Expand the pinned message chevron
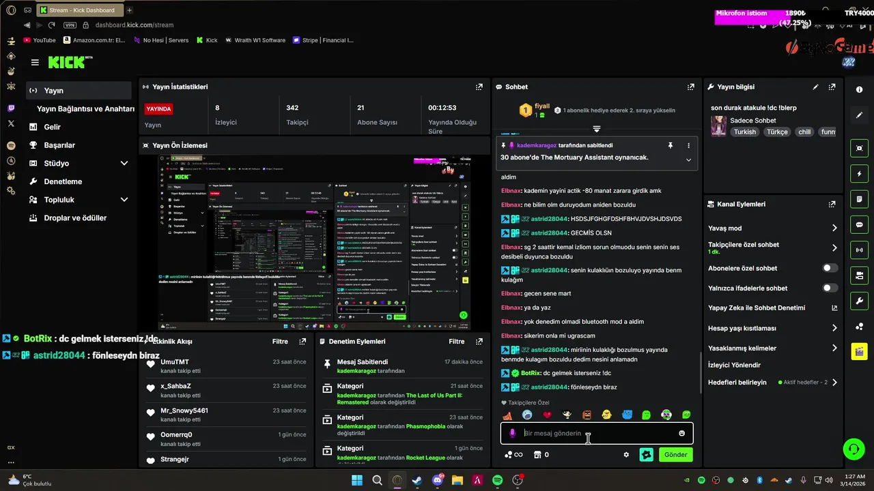 coord(688,160)
